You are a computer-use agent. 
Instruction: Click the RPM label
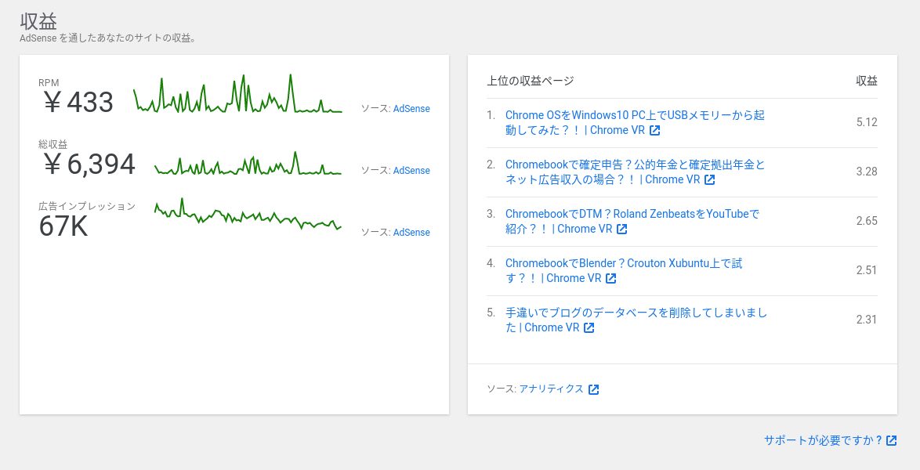click(49, 83)
